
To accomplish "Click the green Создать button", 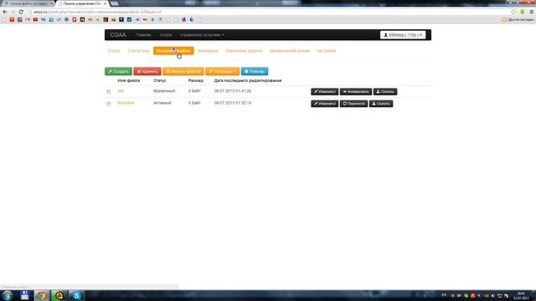I will coord(118,71).
